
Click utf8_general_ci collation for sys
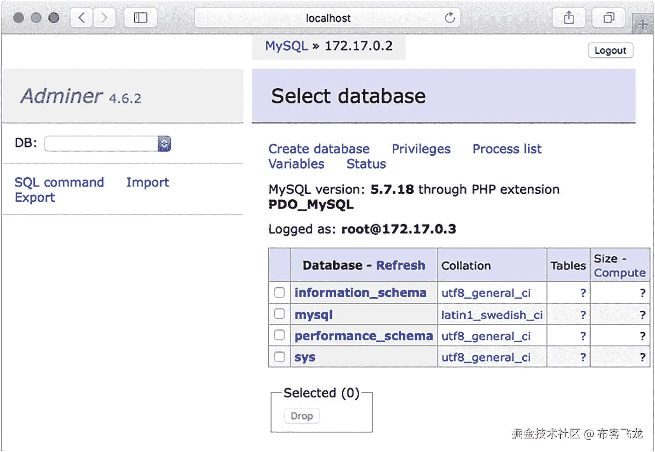tap(486, 357)
